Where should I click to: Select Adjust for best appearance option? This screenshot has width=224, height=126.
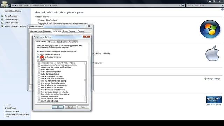coord(38,54)
